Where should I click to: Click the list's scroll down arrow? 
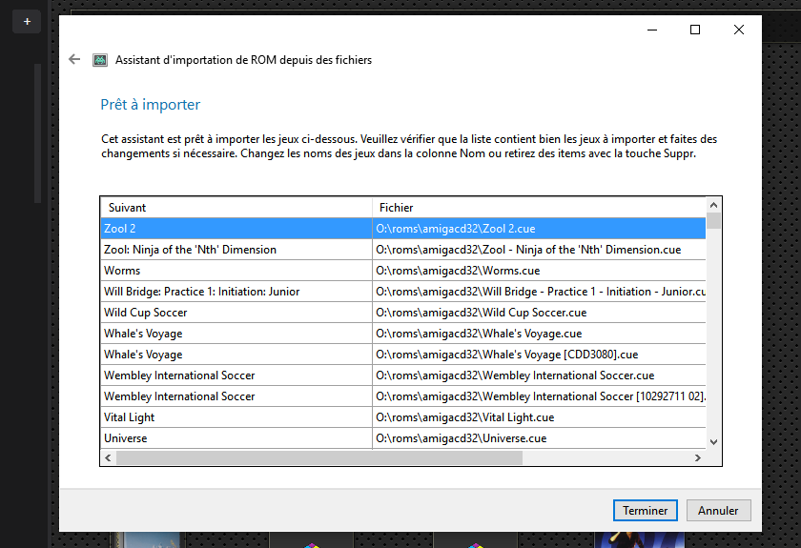point(713,442)
